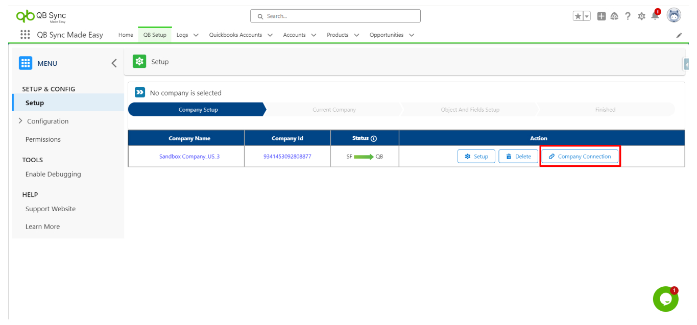
Task: Click the SF to QB status arrow
Action: [x=364, y=157]
